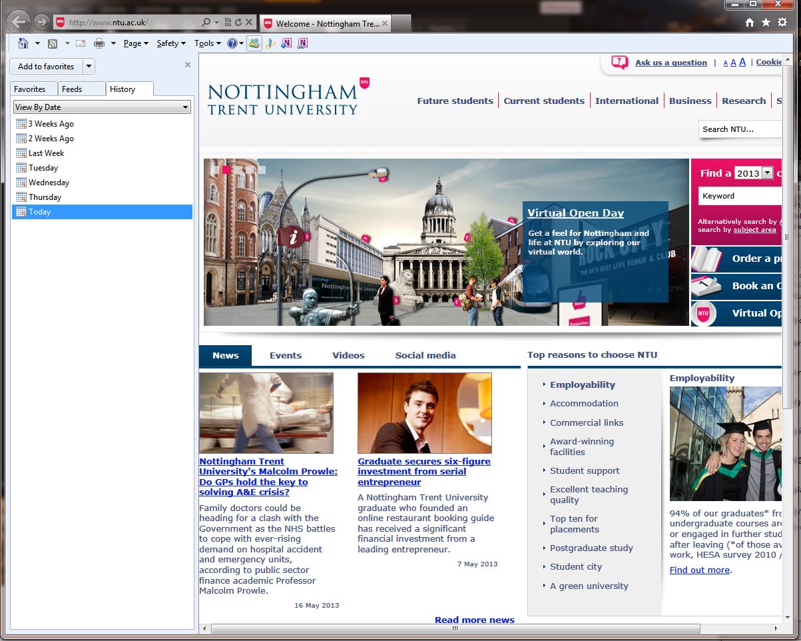Click the Virtual Open Day link
This screenshot has height=641, width=801.
575,213
